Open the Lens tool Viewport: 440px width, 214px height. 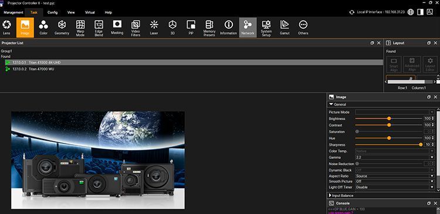click(x=6, y=28)
